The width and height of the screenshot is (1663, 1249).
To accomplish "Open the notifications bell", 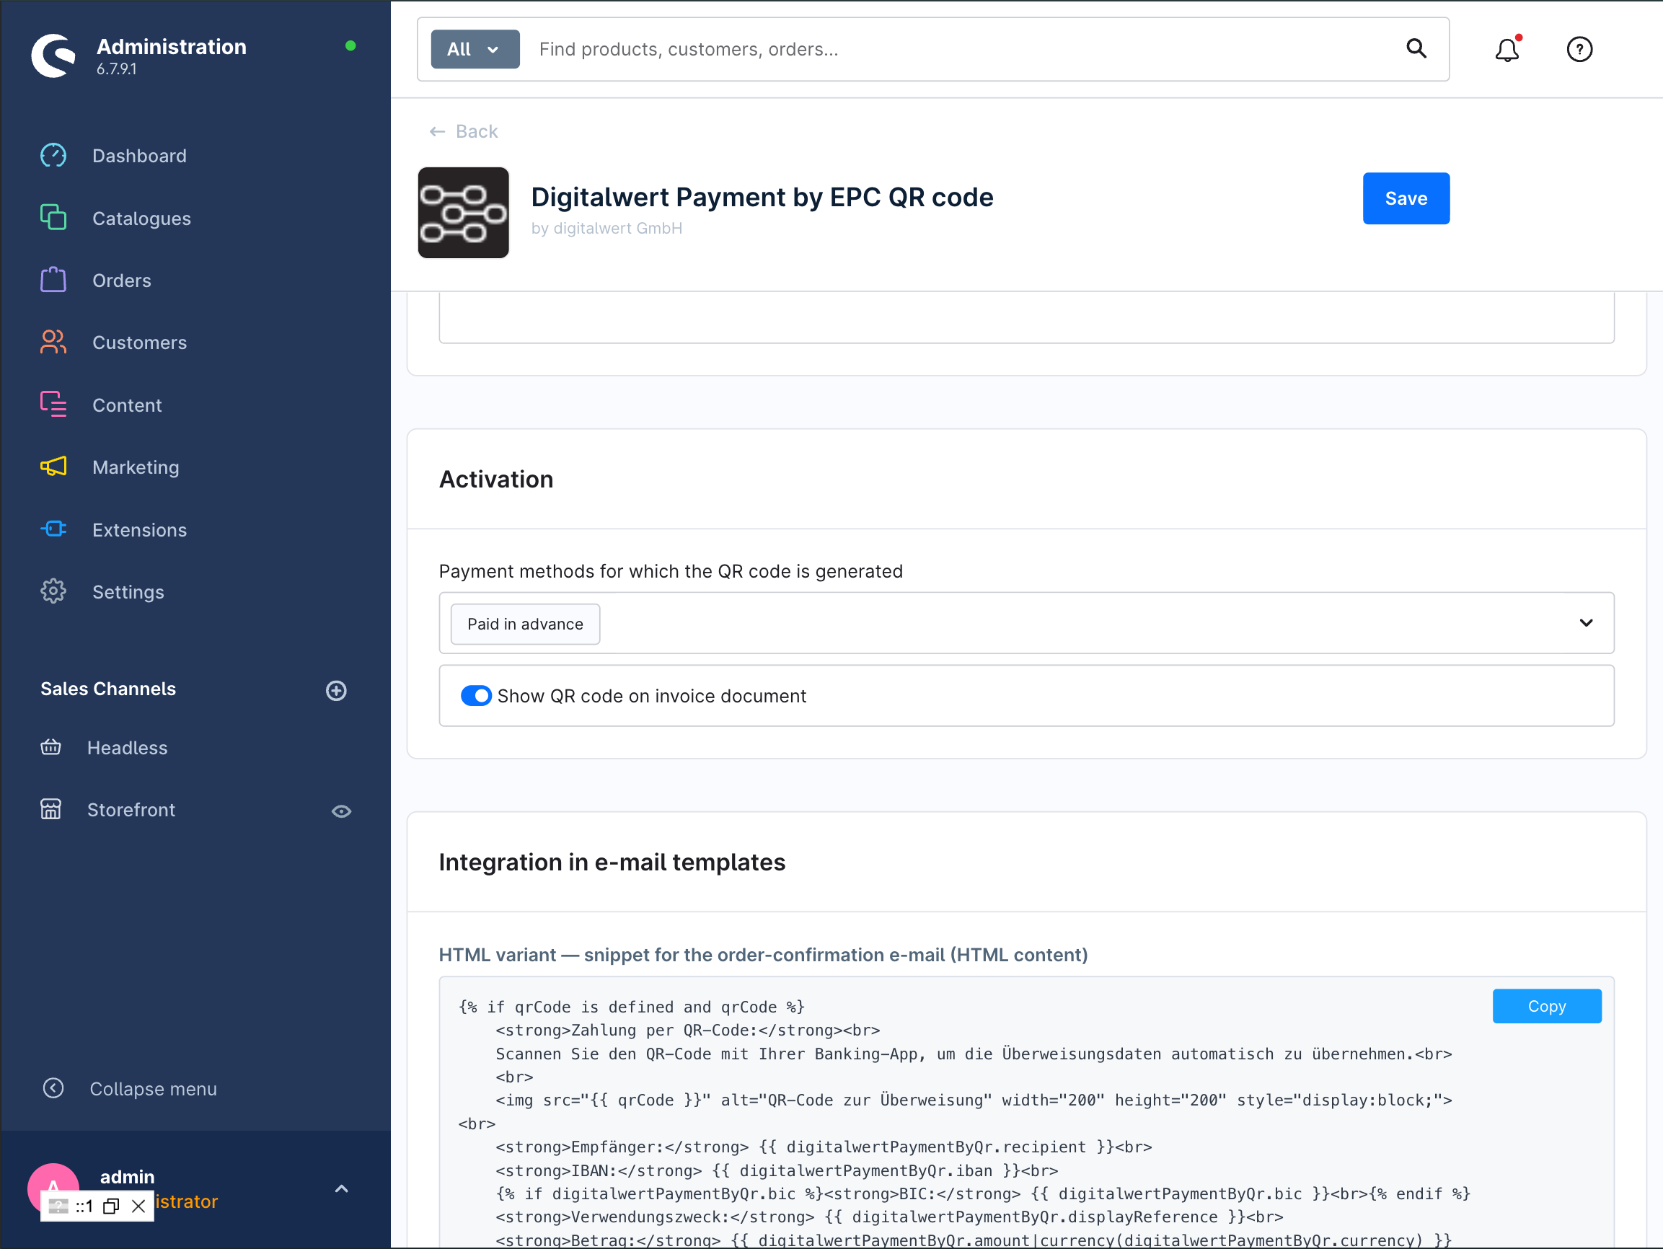I will (x=1507, y=50).
